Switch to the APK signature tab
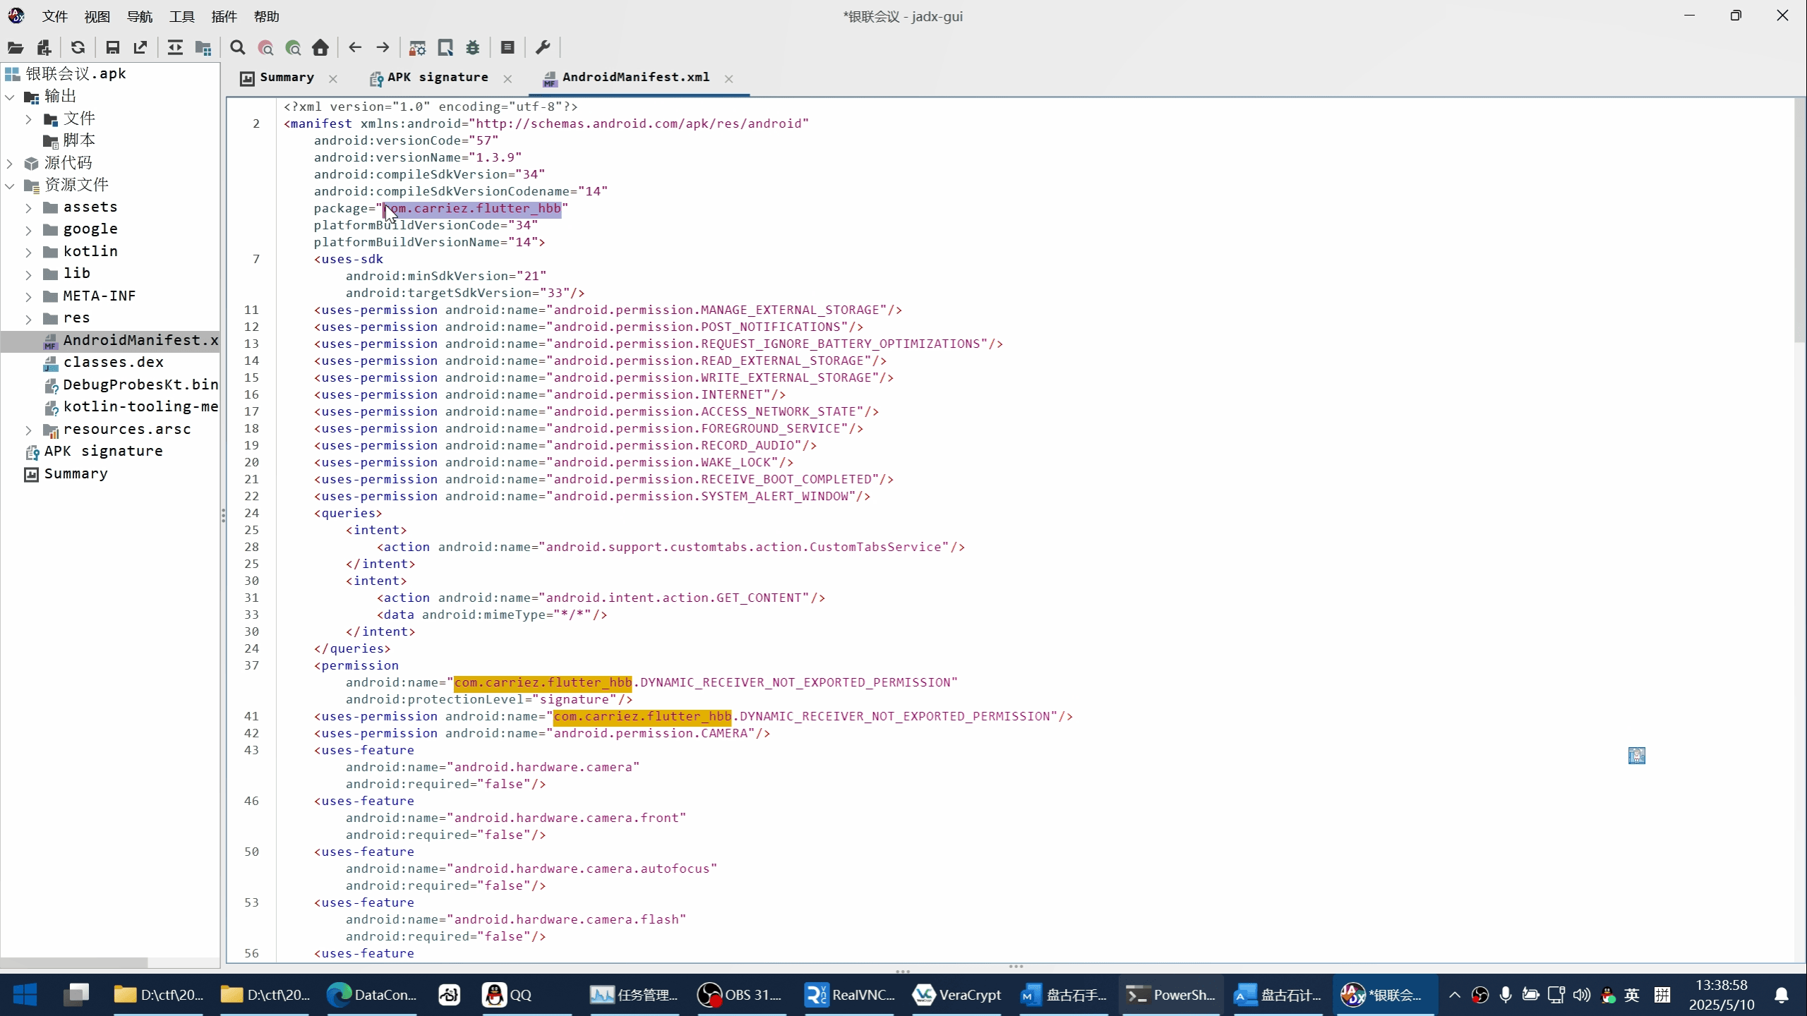Image resolution: width=1807 pixels, height=1016 pixels. (x=437, y=78)
